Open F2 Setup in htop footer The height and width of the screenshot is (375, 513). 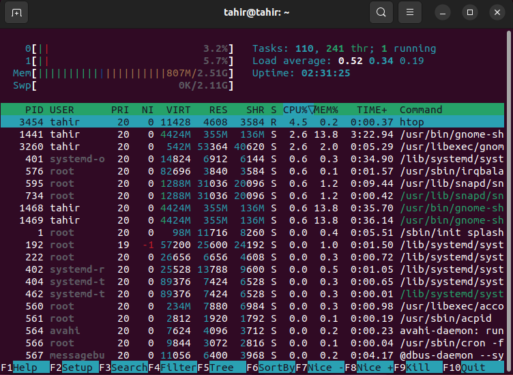(74, 367)
